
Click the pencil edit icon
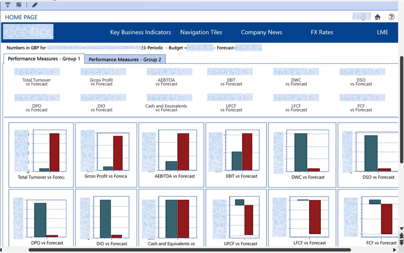(x=35, y=4)
